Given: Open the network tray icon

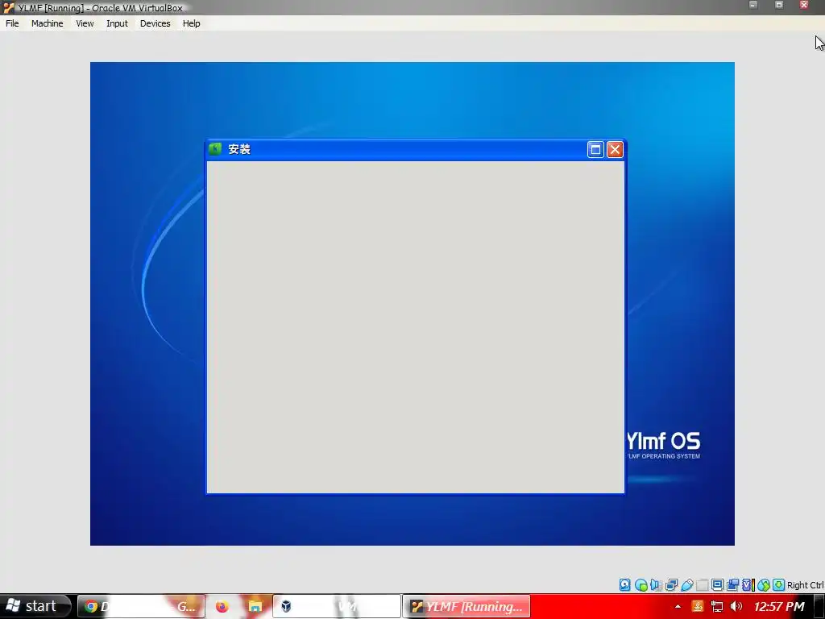Looking at the screenshot, I should coord(716,606).
